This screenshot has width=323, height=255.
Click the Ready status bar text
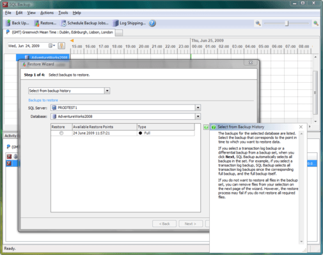pos(10,249)
